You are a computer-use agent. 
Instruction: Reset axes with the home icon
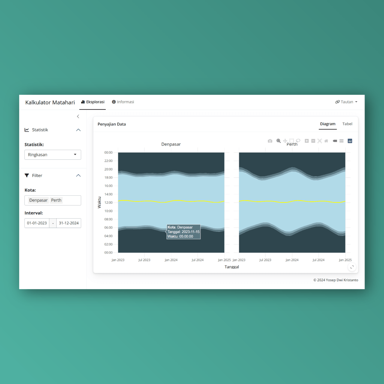326,141
